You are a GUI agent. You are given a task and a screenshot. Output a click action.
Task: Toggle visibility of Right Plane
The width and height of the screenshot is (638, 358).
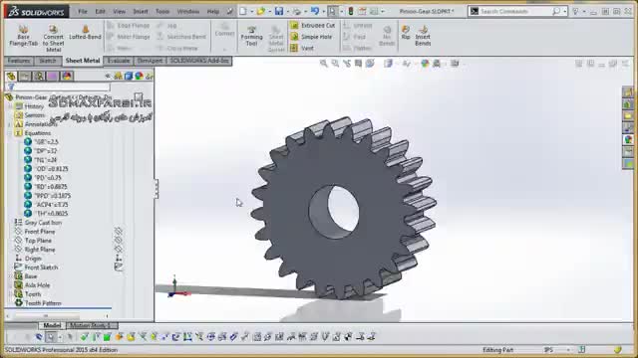[118, 250]
